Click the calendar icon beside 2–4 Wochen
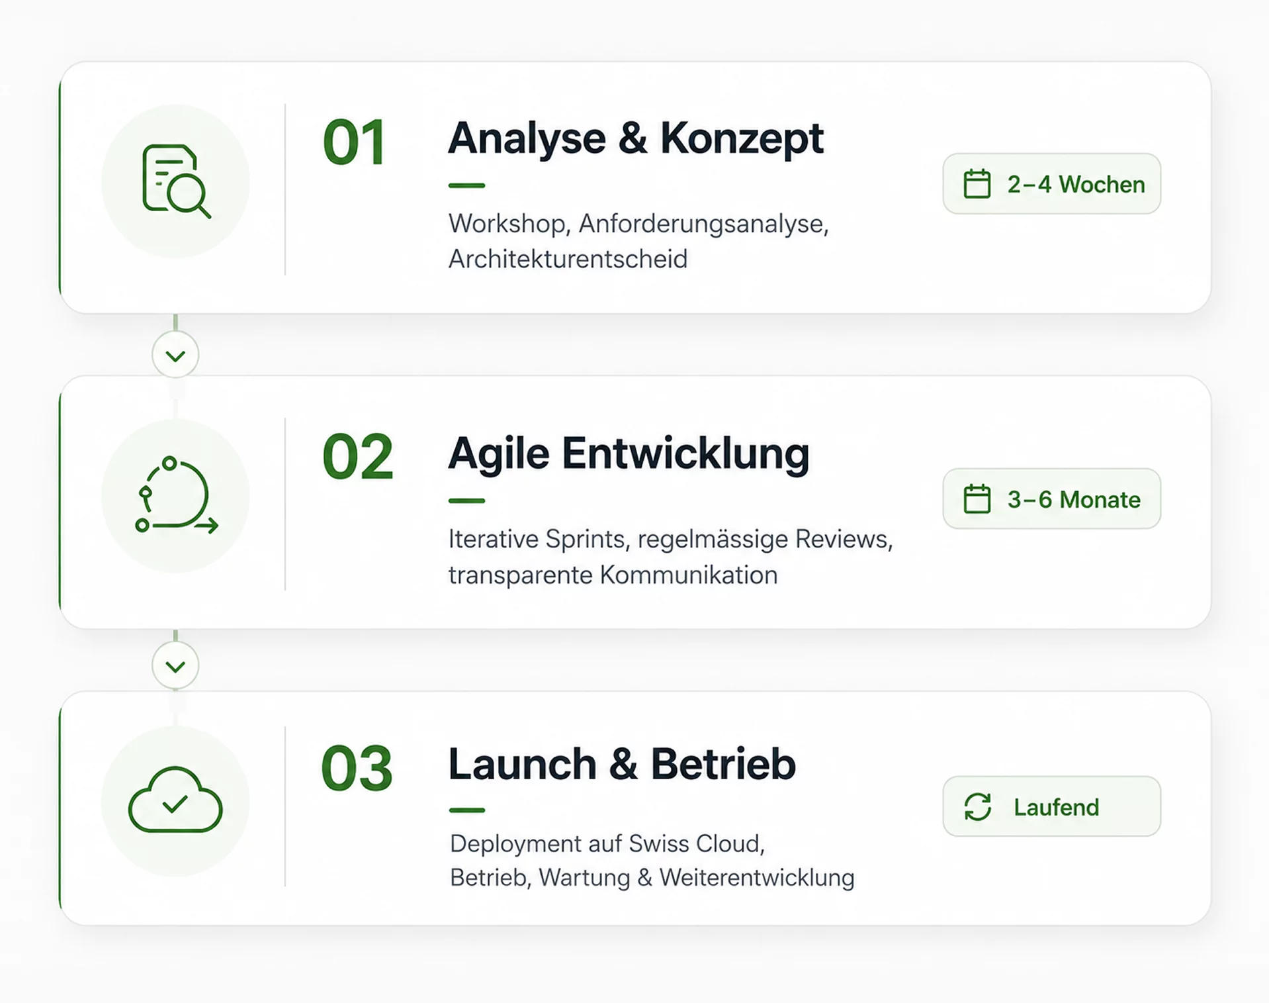Screen dimensions: 1269x1003 (977, 184)
